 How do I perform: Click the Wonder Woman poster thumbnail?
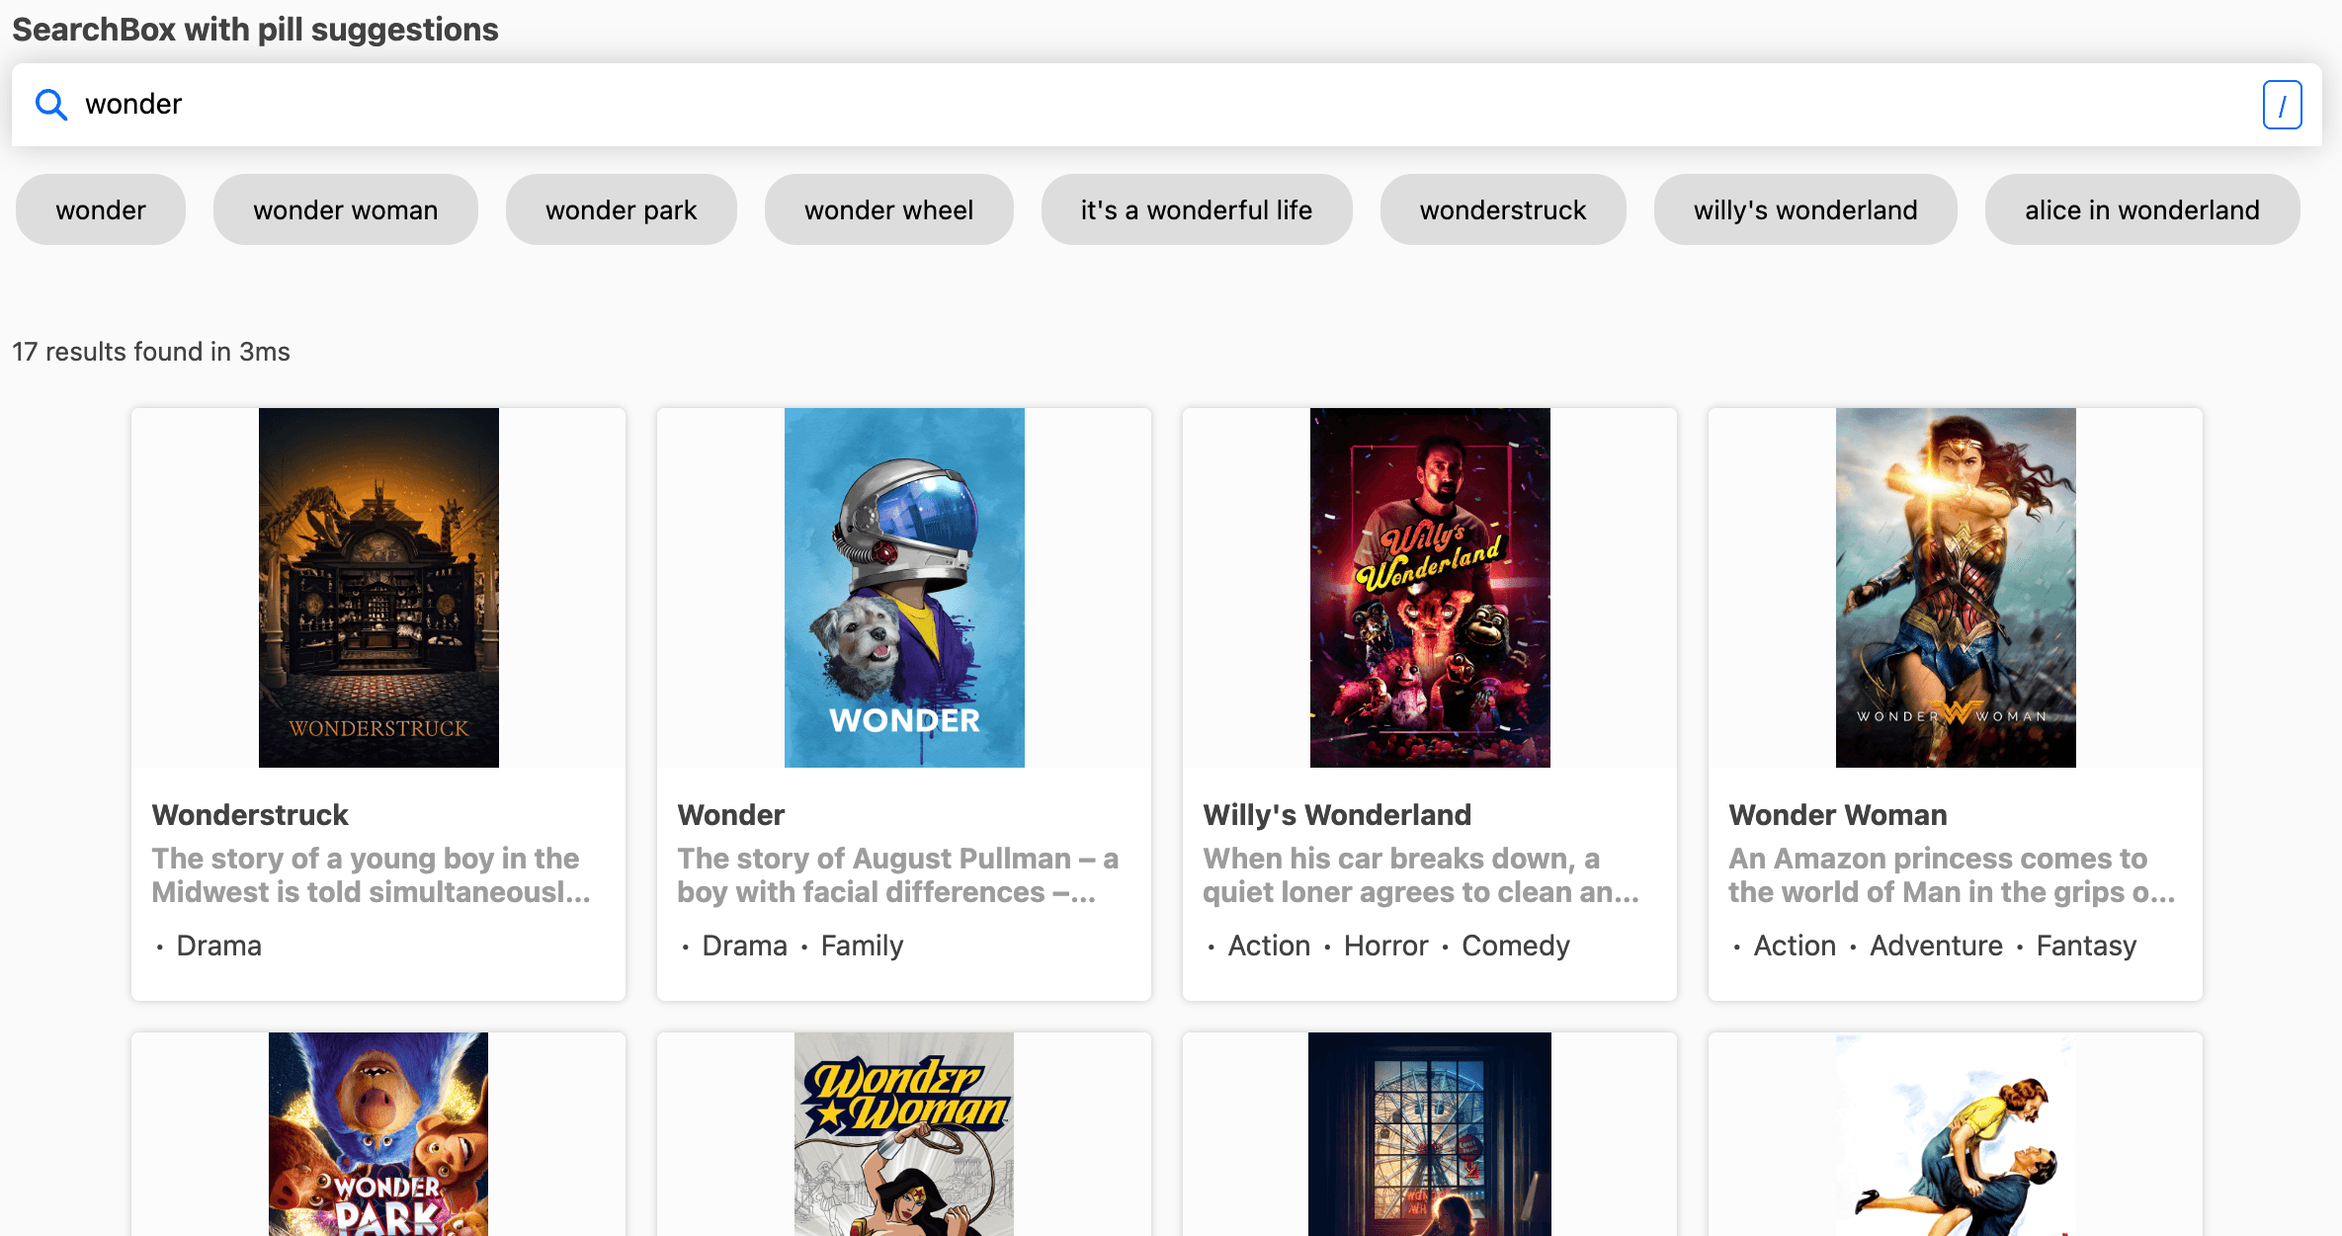1955,587
